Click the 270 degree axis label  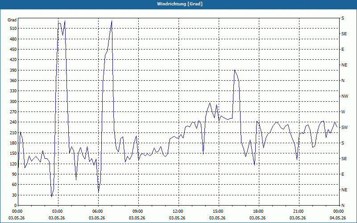tap(13, 112)
